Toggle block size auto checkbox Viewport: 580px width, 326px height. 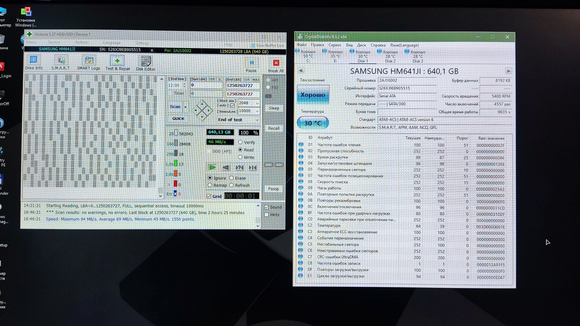click(x=232, y=105)
